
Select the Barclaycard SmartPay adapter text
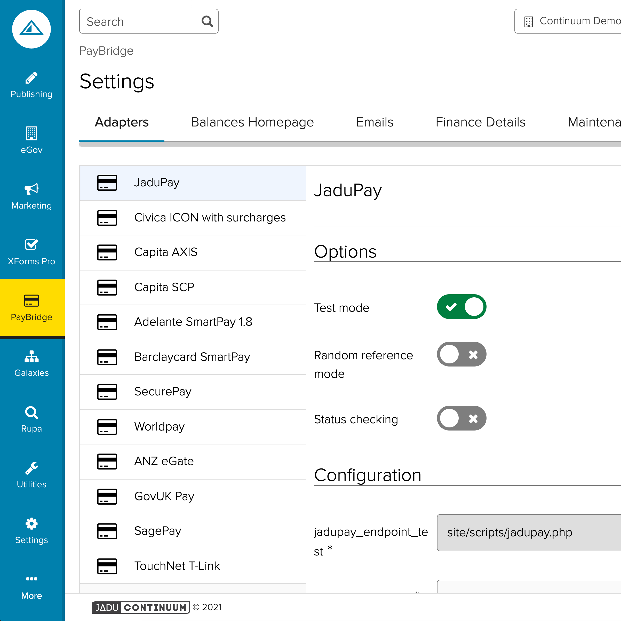(x=192, y=357)
